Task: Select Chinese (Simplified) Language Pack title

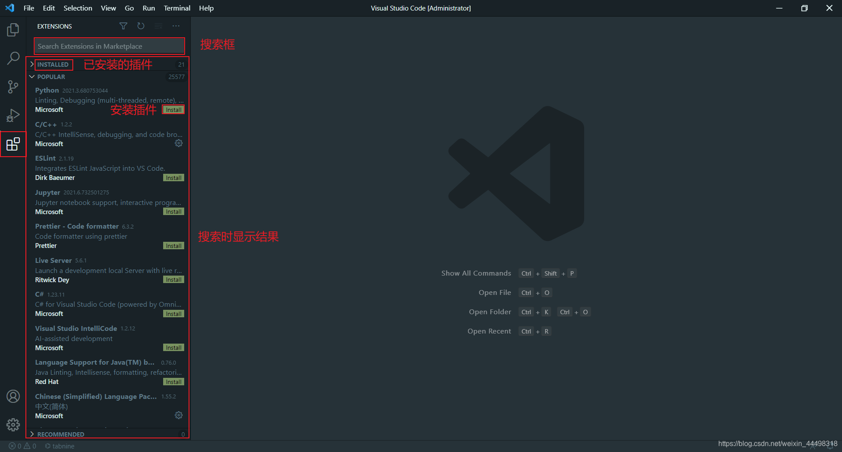Action: coord(96,396)
